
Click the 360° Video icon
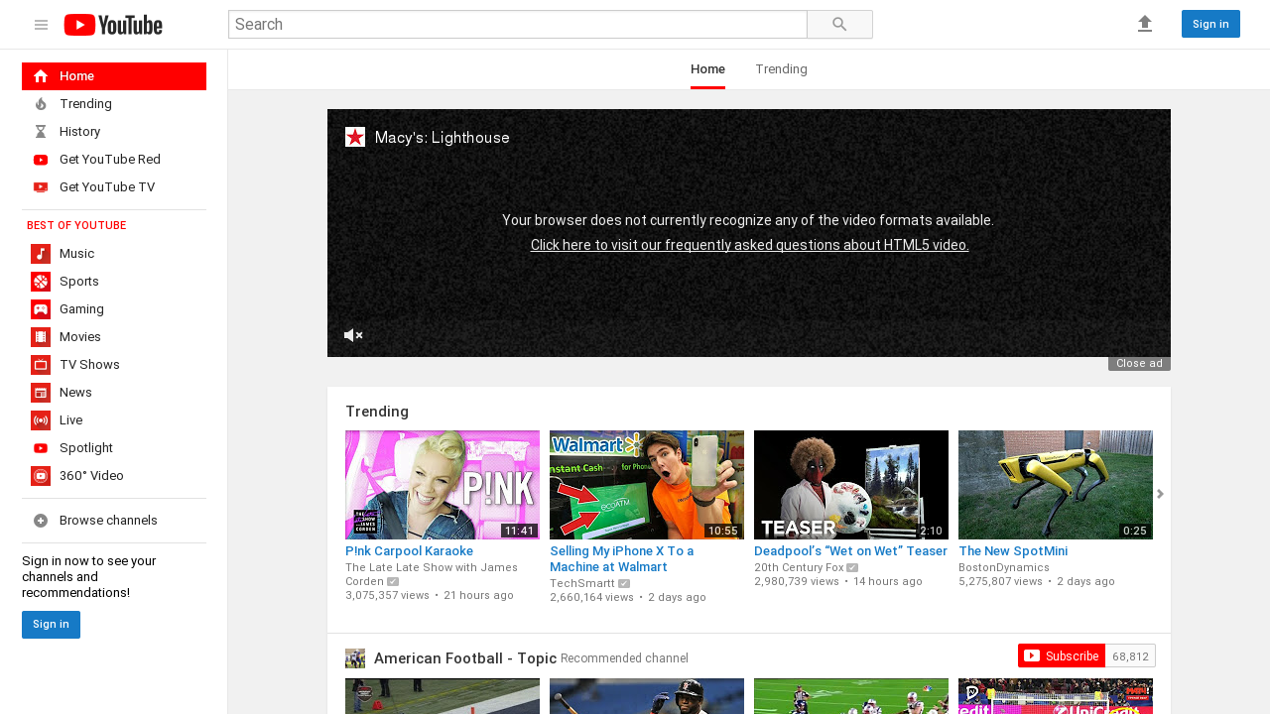pyautogui.click(x=41, y=476)
